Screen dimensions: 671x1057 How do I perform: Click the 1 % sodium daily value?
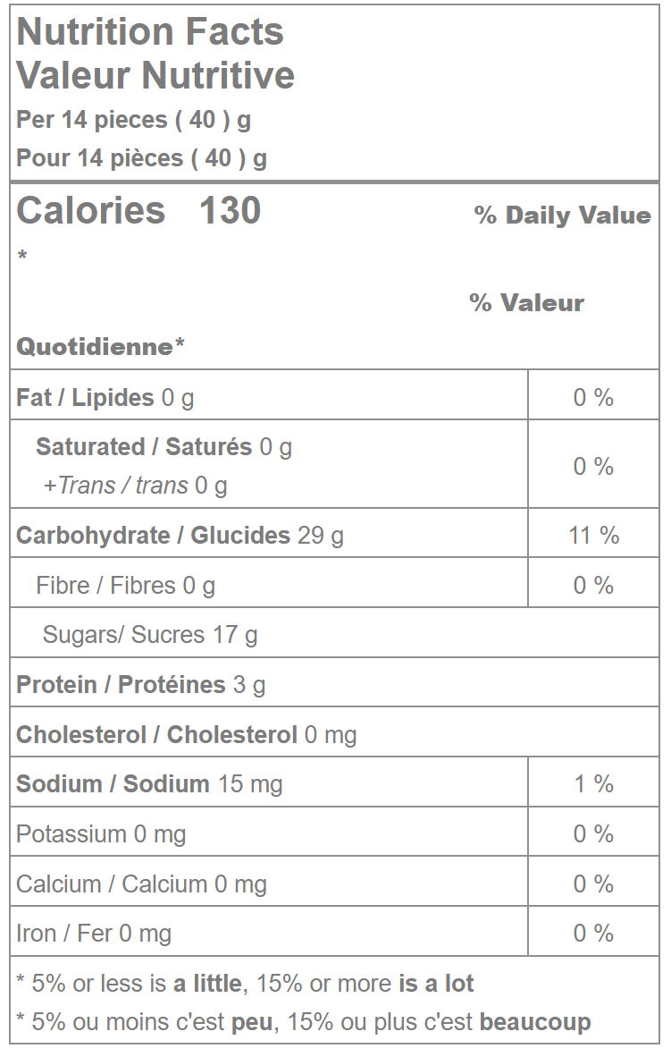click(x=593, y=784)
